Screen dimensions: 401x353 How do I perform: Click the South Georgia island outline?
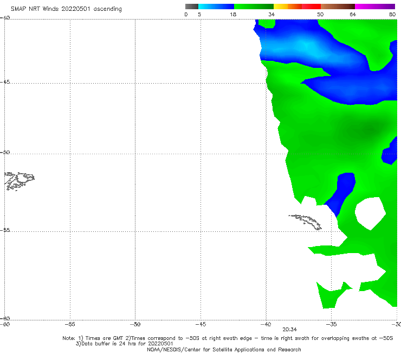pos(305,222)
